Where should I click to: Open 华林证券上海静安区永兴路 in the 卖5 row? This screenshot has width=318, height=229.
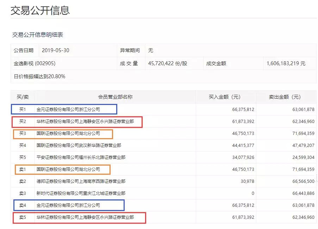pyautogui.click(x=85, y=217)
